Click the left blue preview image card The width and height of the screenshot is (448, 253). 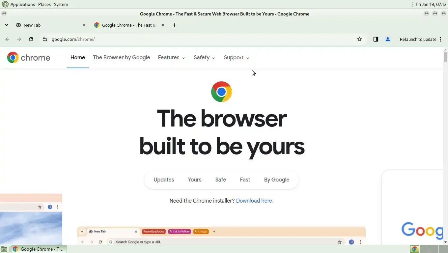tap(31, 219)
